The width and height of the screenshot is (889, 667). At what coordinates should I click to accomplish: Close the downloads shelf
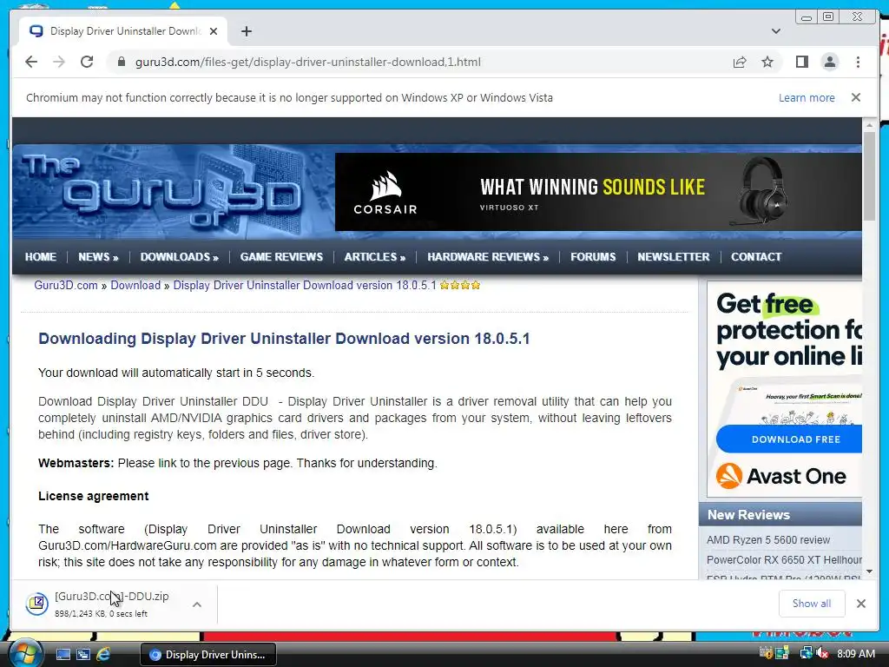[x=860, y=604]
